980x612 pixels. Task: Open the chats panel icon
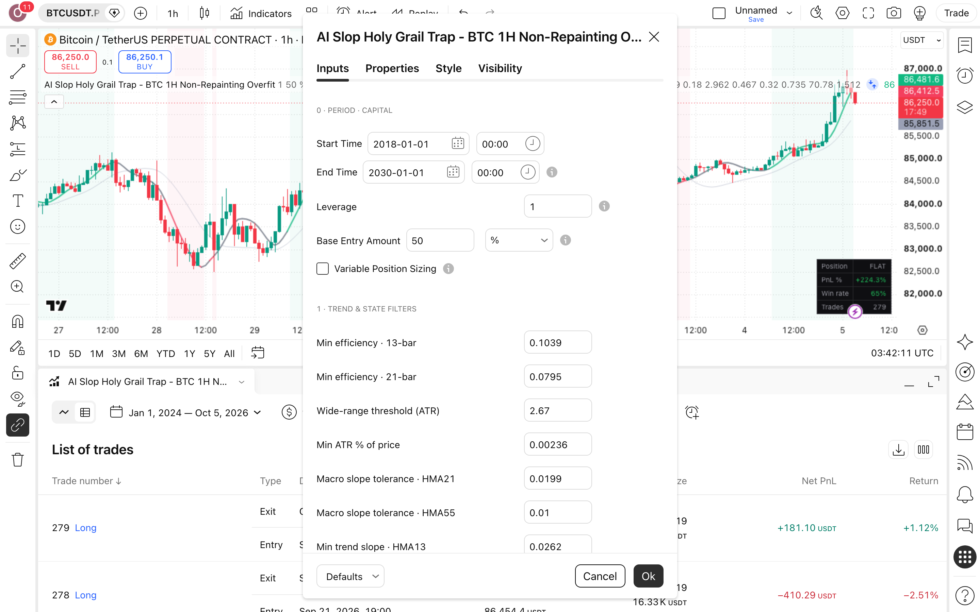[x=965, y=526]
